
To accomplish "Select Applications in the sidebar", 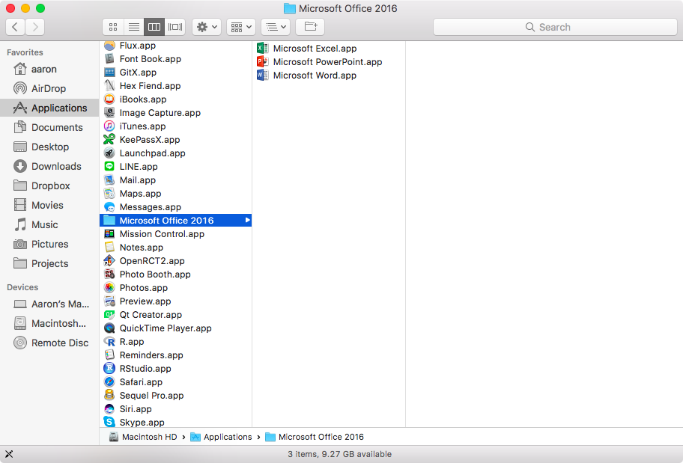I will (x=49, y=108).
